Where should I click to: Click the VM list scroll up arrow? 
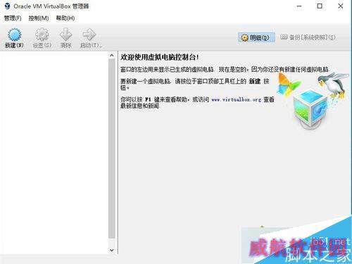pyautogui.click(x=112, y=56)
